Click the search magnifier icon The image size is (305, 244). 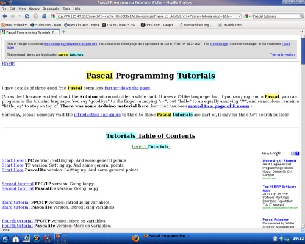pos(301,16)
